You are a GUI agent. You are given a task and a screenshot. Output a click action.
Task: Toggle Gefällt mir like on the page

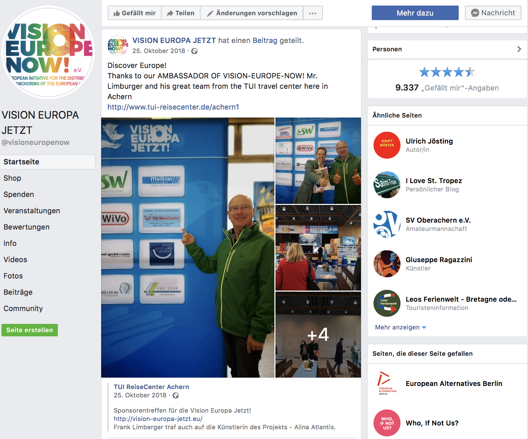(135, 13)
